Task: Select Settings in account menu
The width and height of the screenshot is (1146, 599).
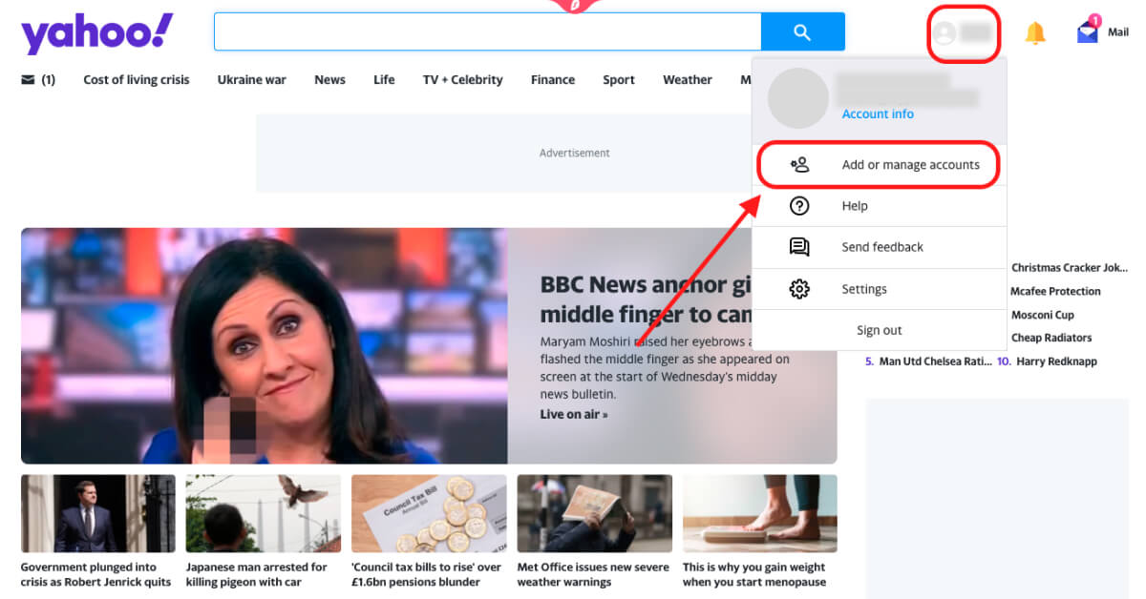Action: [x=880, y=289]
